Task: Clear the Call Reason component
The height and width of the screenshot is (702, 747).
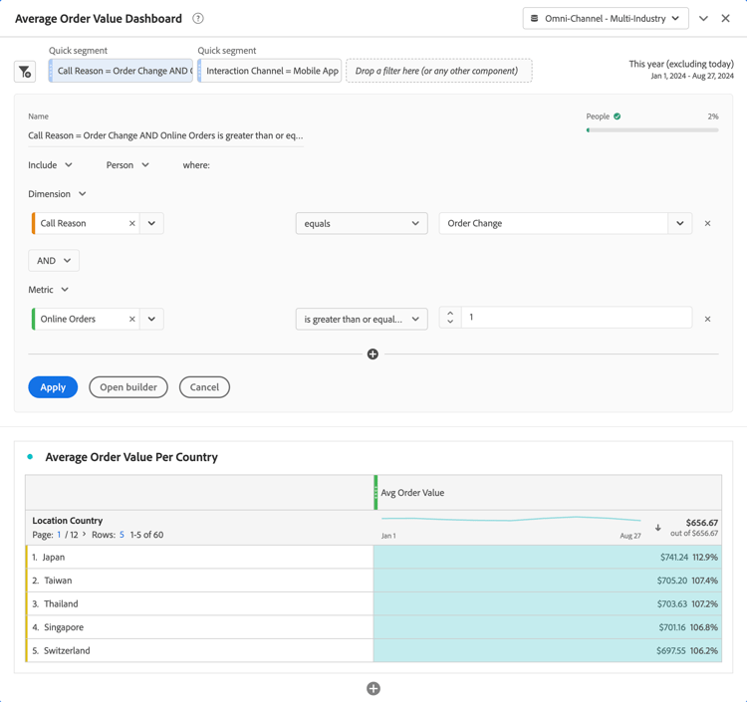Action: point(131,223)
